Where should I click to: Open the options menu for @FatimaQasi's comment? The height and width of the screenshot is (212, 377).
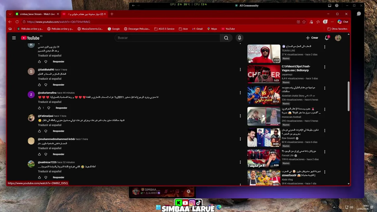240,116
